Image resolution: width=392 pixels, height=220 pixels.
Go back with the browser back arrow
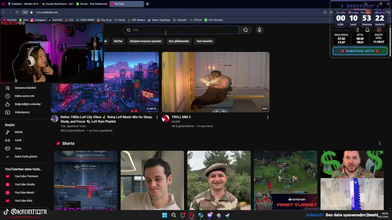point(3,12)
